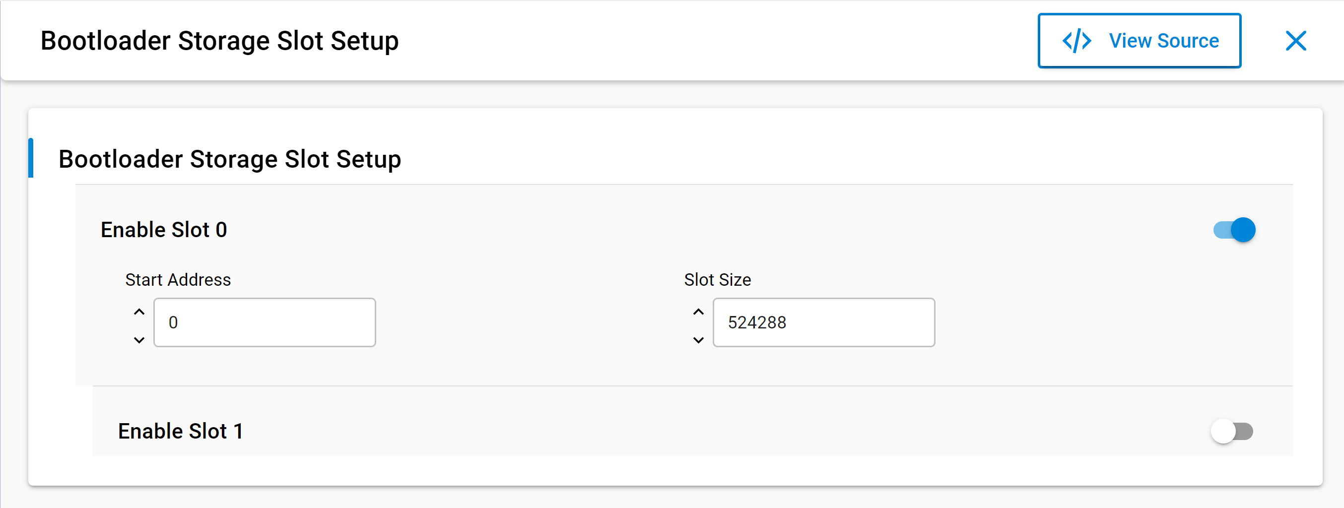Decrease Slot Size using the down chevron

pyautogui.click(x=698, y=340)
